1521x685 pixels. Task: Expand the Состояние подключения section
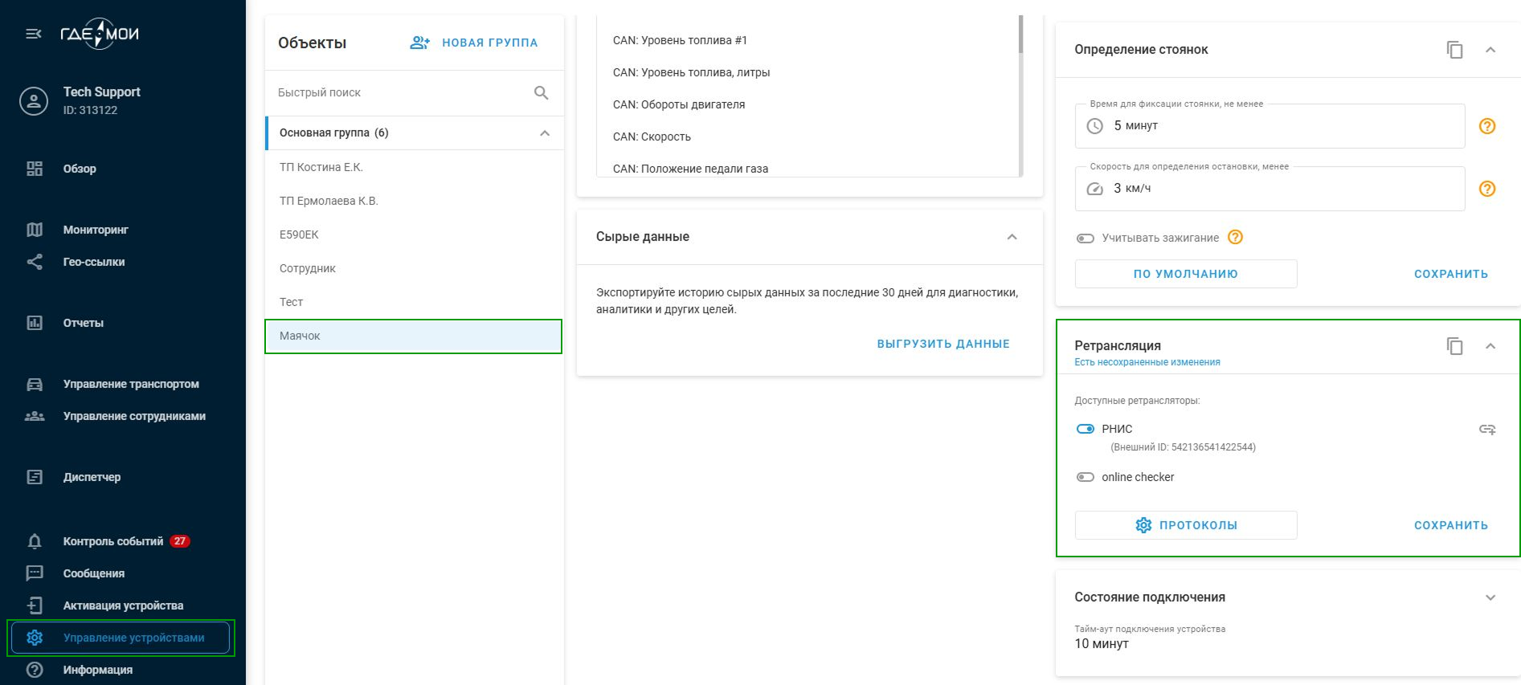coord(1490,597)
